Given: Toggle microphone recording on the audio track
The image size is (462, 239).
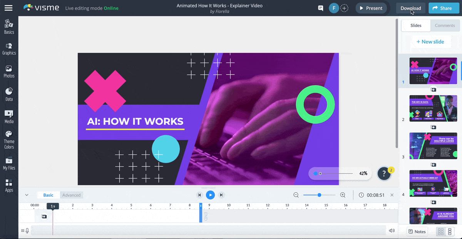Looking at the screenshot, I should tap(27, 231).
